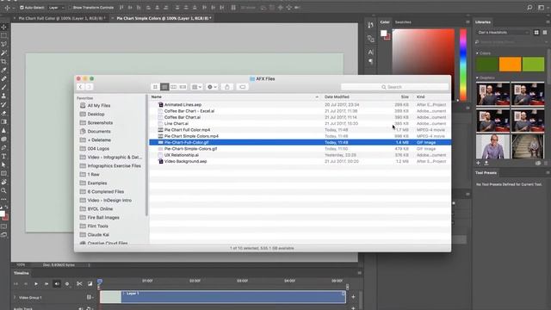The height and width of the screenshot is (310, 551).
Task: Open the Video Group 1 filmstrip dropdown
Action: pyautogui.click(x=90, y=297)
